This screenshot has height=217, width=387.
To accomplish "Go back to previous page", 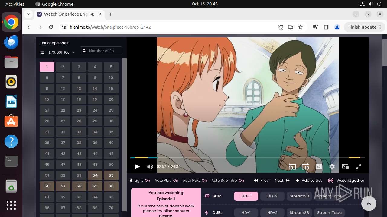I will tap(29, 27).
